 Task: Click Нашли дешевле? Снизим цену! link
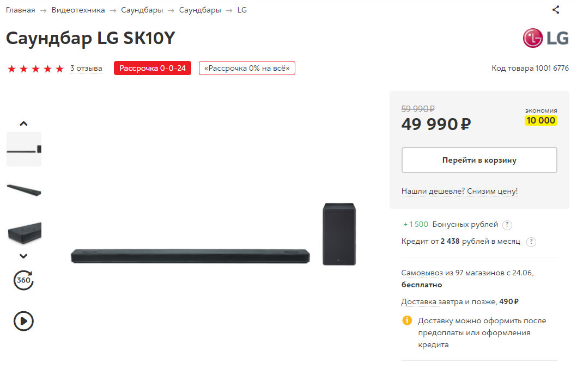[459, 192]
